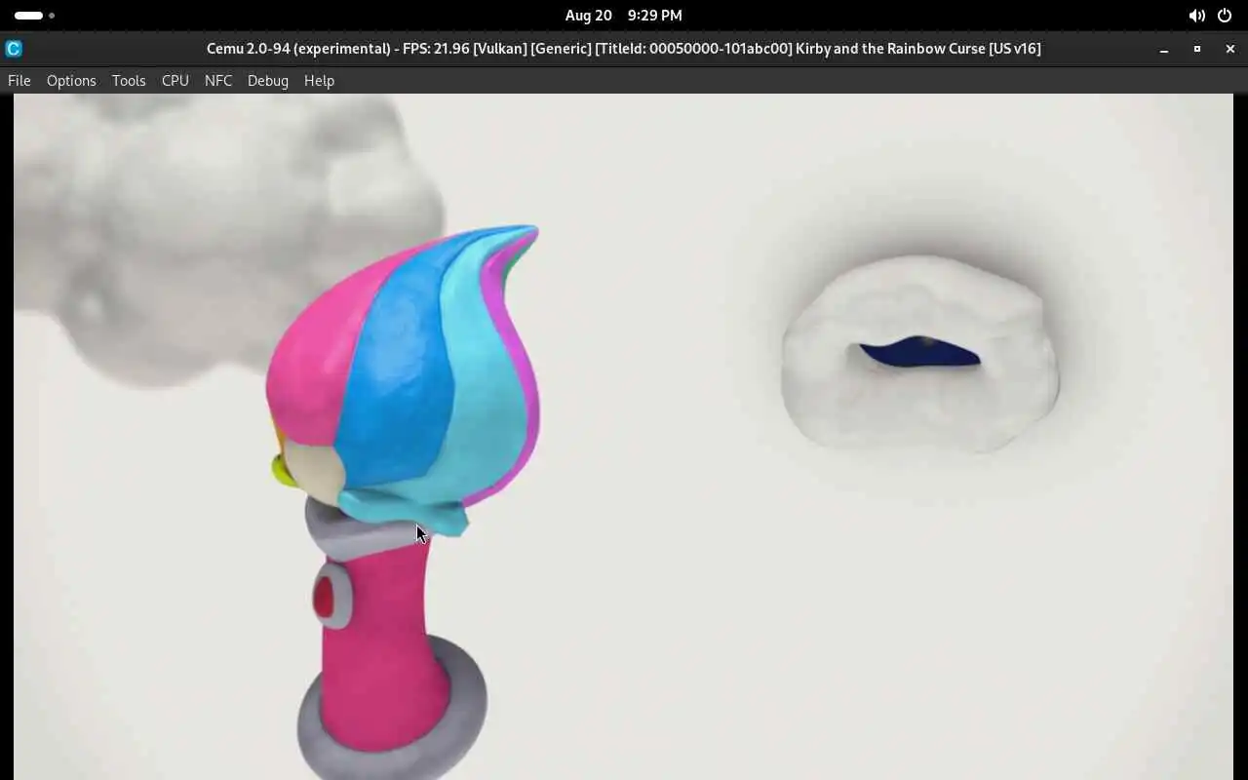Open the Options menu
The height and width of the screenshot is (780, 1248).
tap(71, 81)
